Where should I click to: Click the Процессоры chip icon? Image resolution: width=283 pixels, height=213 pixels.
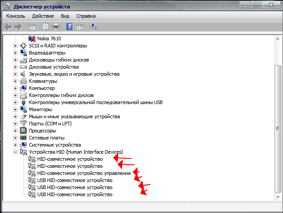click(24, 131)
